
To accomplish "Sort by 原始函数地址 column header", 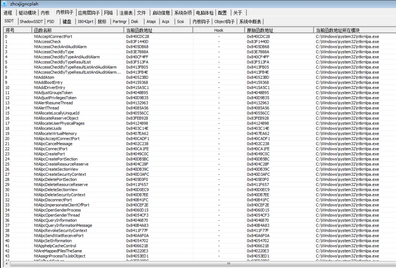I will pos(279,30).
